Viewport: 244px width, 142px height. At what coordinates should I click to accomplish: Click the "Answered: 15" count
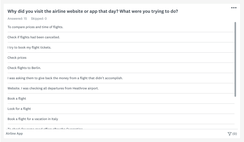coord(17,19)
